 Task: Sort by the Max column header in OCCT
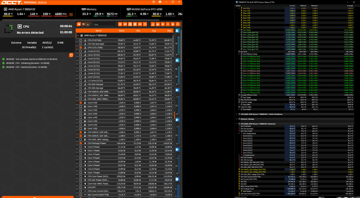pyautogui.click(x=169, y=30)
